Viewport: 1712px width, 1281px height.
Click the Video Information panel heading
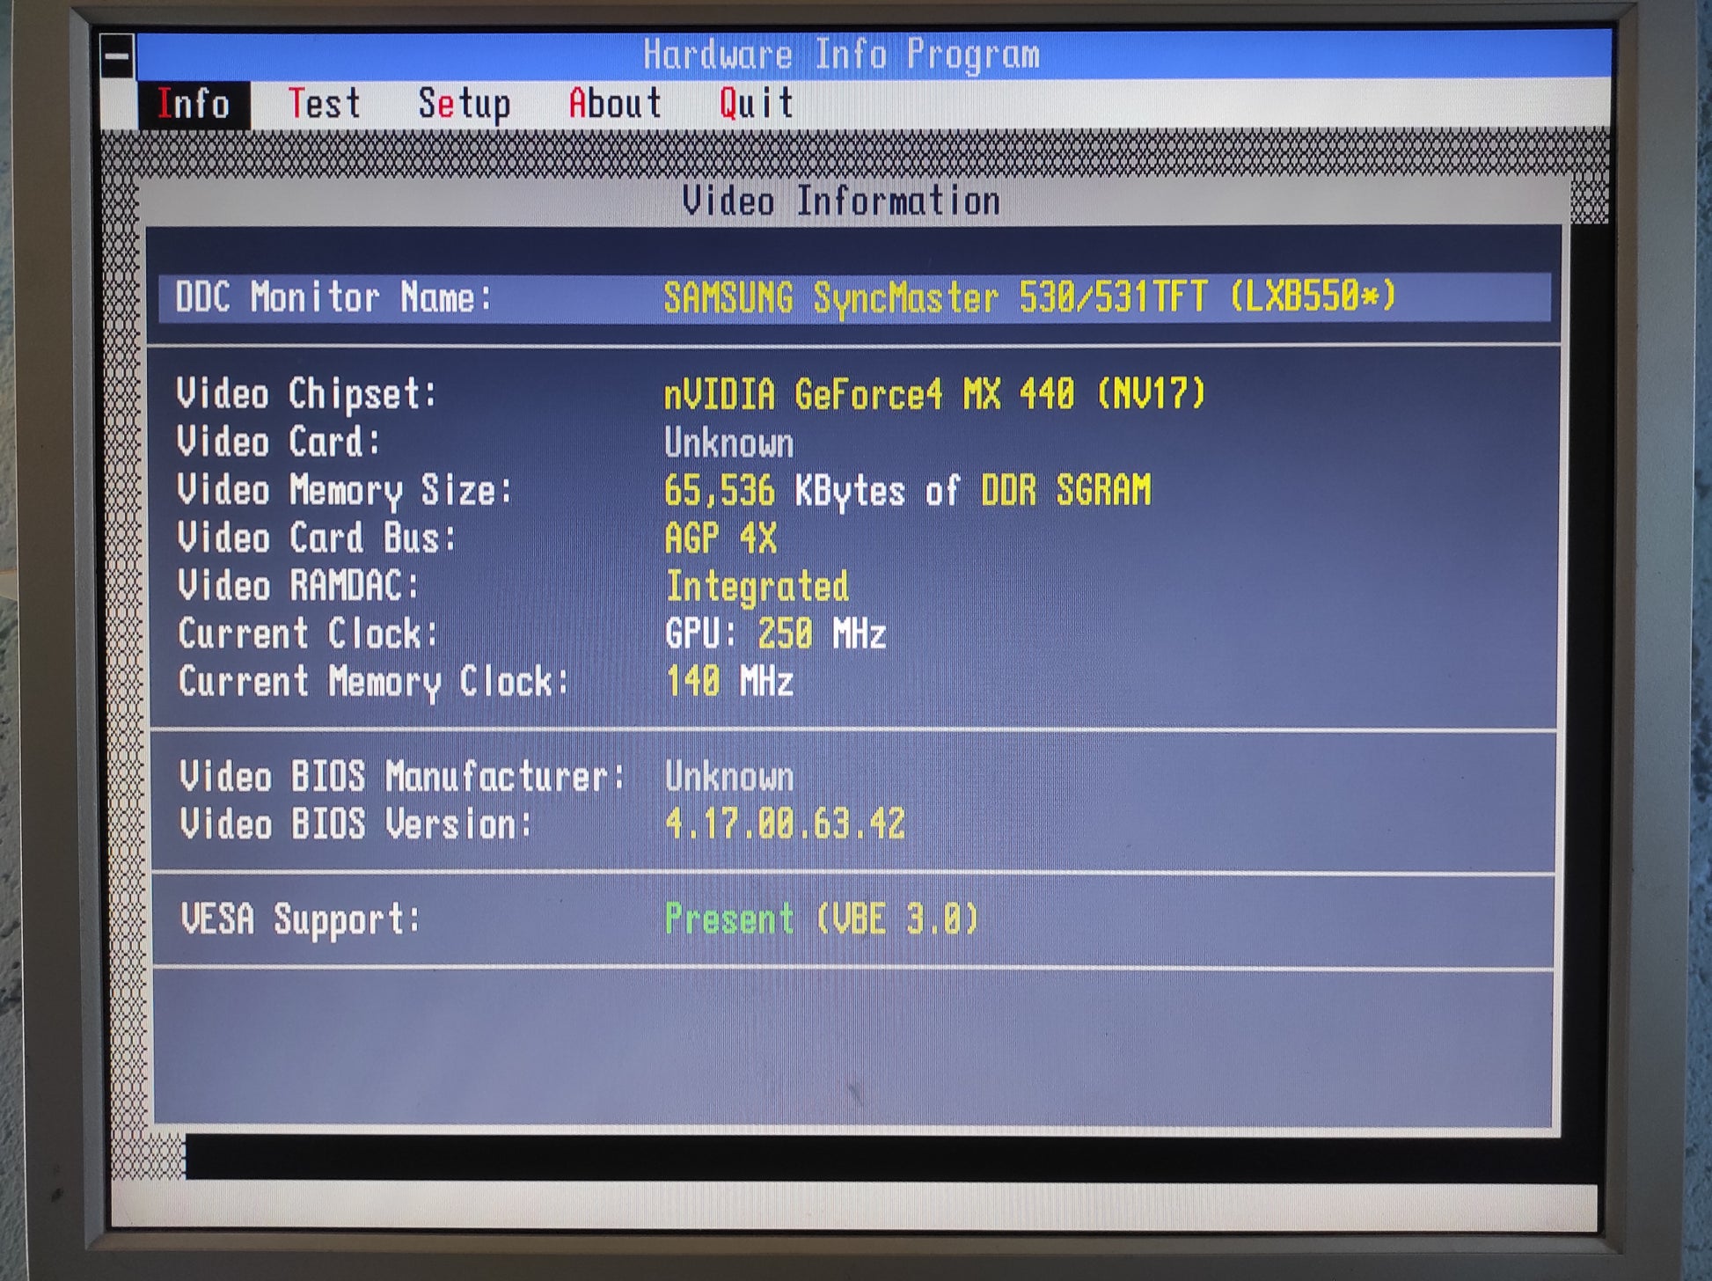840,201
